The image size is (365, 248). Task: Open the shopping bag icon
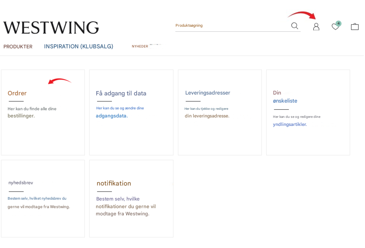pyautogui.click(x=355, y=27)
